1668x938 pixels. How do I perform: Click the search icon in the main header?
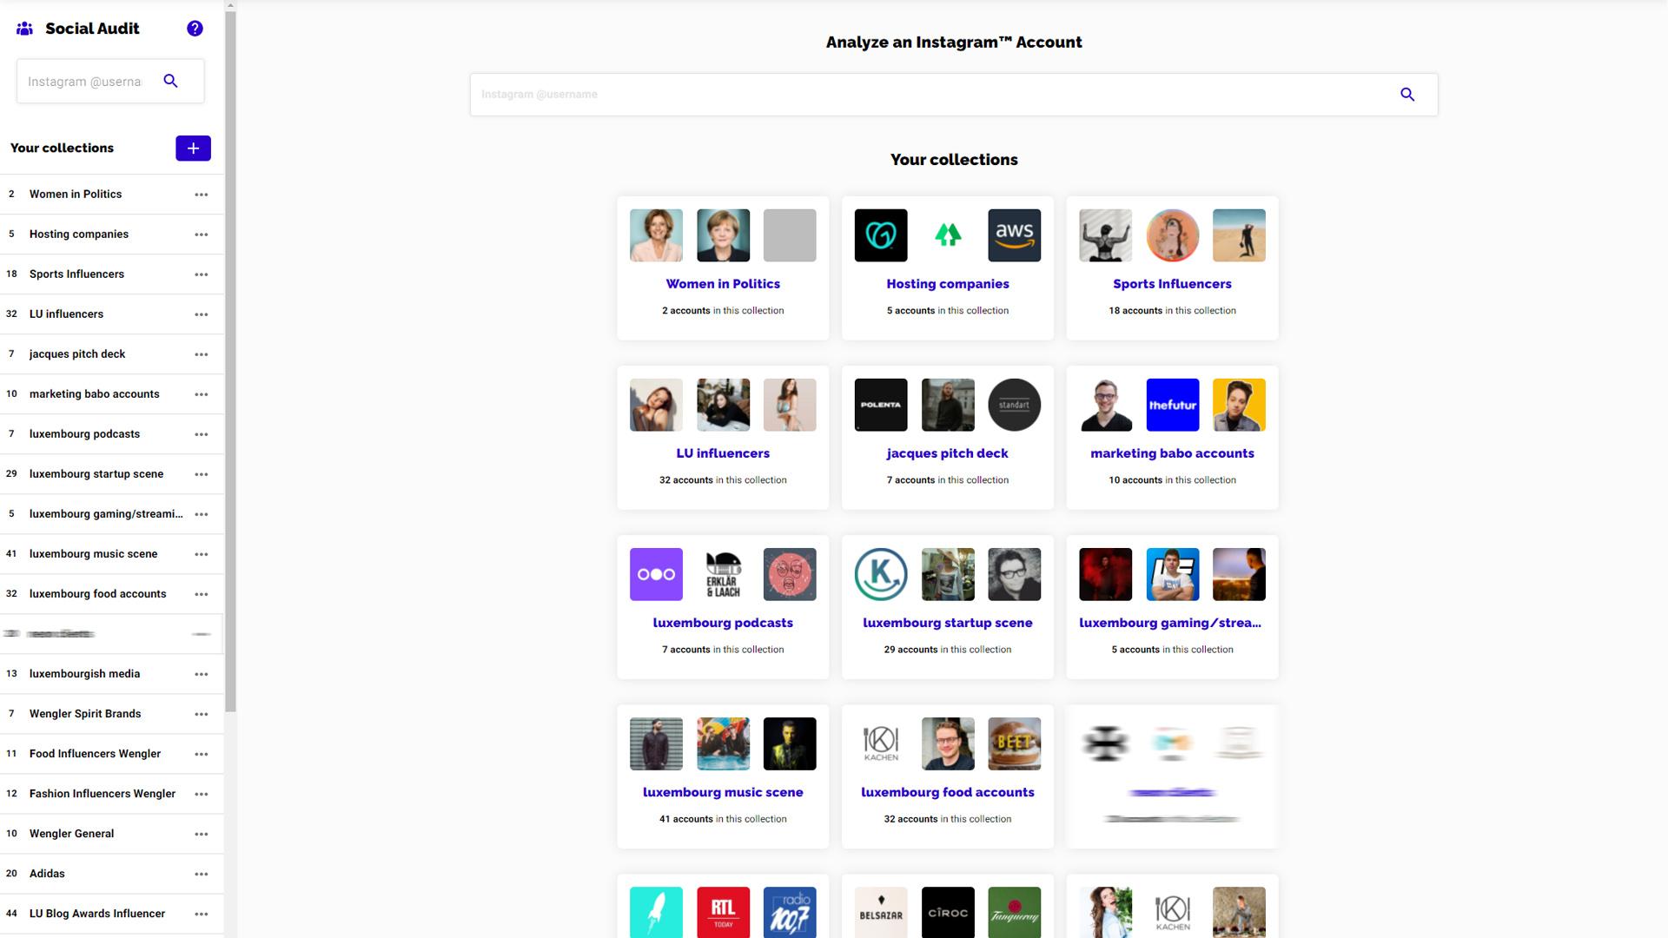1408,94
